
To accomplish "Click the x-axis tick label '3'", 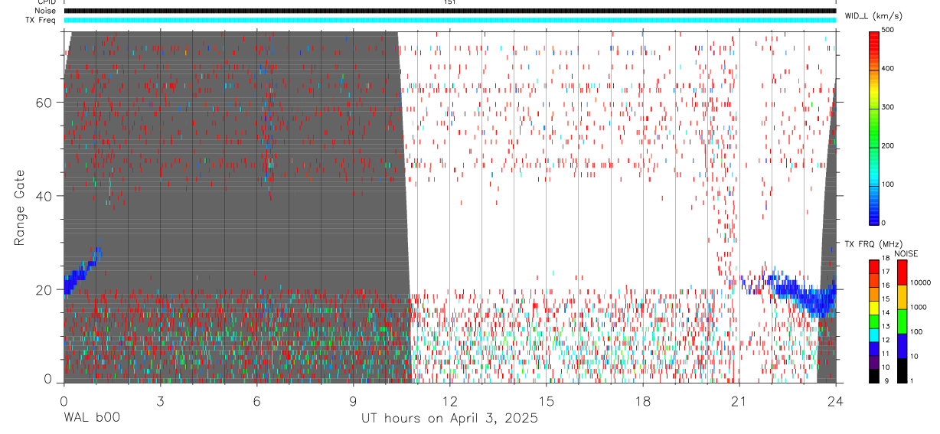I will [x=160, y=400].
